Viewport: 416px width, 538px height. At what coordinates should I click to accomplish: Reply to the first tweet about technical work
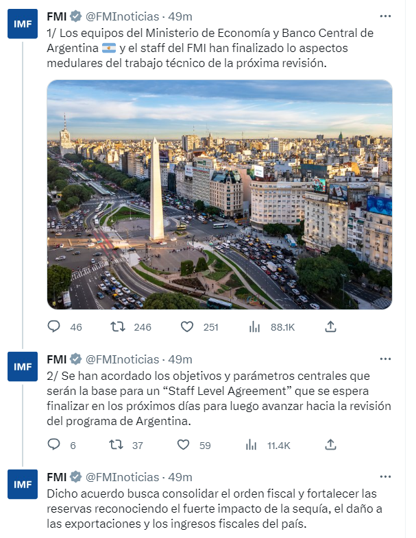[x=54, y=326]
